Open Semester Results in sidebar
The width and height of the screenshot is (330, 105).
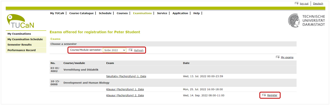tap(26, 45)
